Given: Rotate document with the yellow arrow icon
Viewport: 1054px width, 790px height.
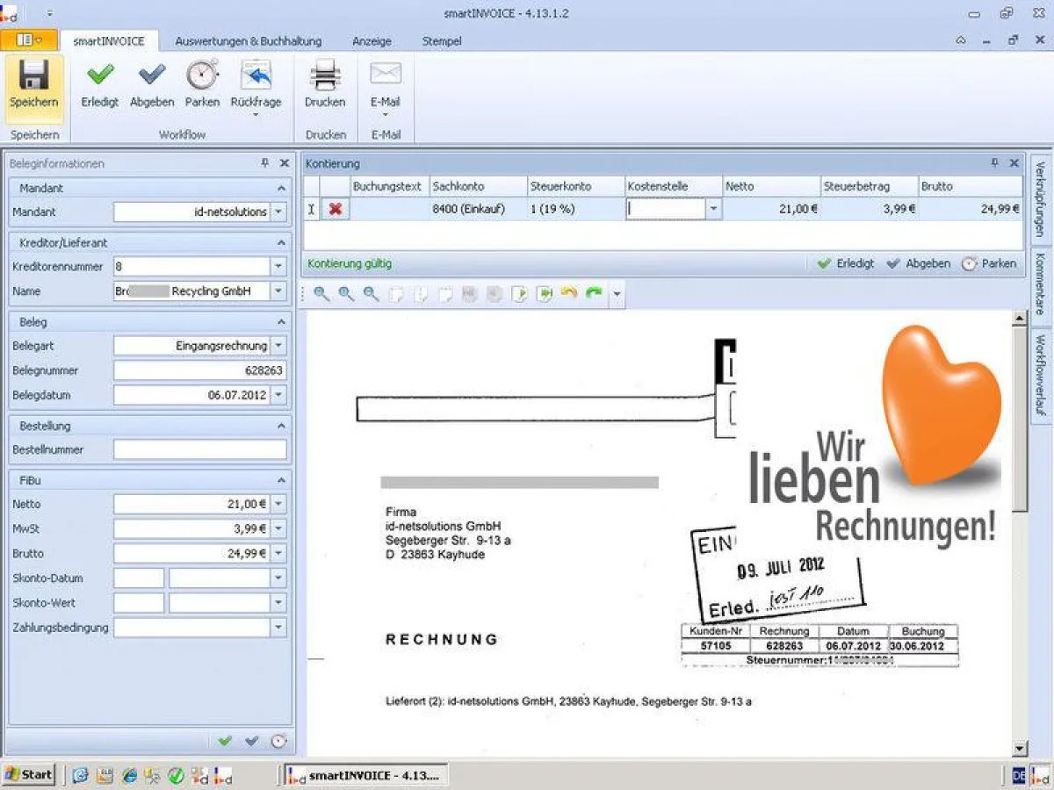Looking at the screenshot, I should [x=569, y=294].
